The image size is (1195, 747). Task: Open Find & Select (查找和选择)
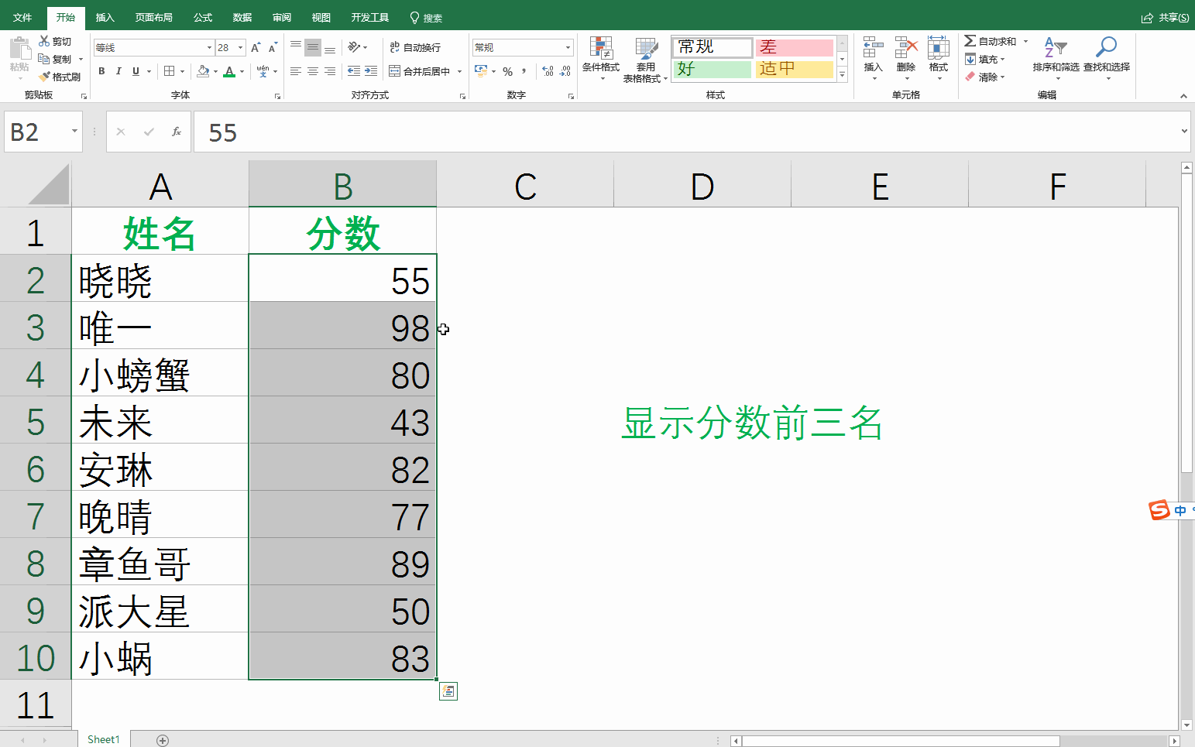point(1107,58)
